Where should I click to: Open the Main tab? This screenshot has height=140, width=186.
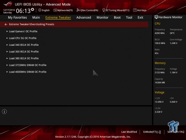click(36, 17)
